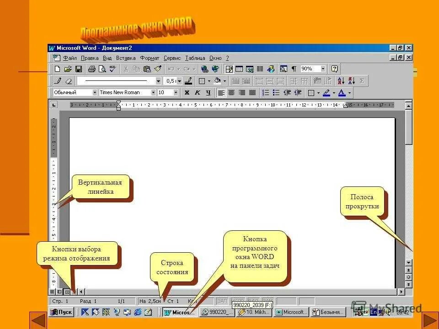Screen dimensions: 439x329
Task: Paste from clipboard icon
Action: (x=147, y=69)
